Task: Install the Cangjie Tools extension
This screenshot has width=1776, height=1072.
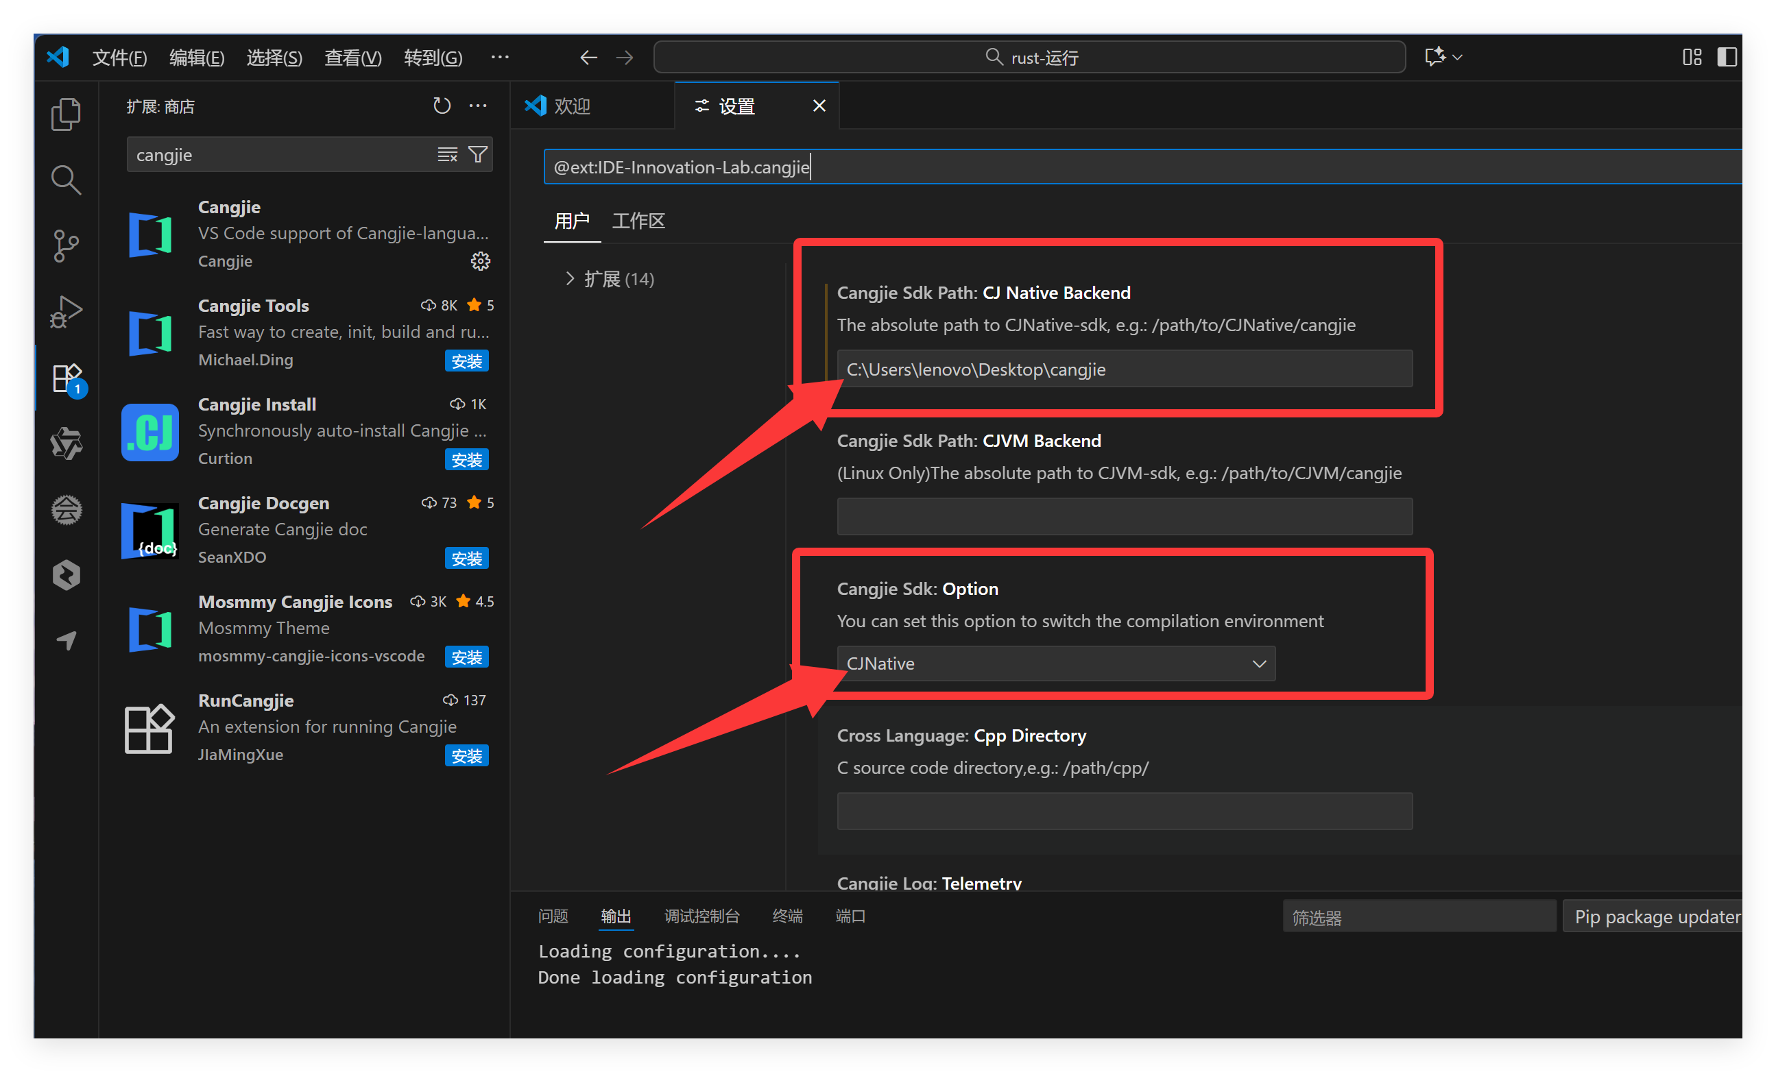Action: [466, 361]
